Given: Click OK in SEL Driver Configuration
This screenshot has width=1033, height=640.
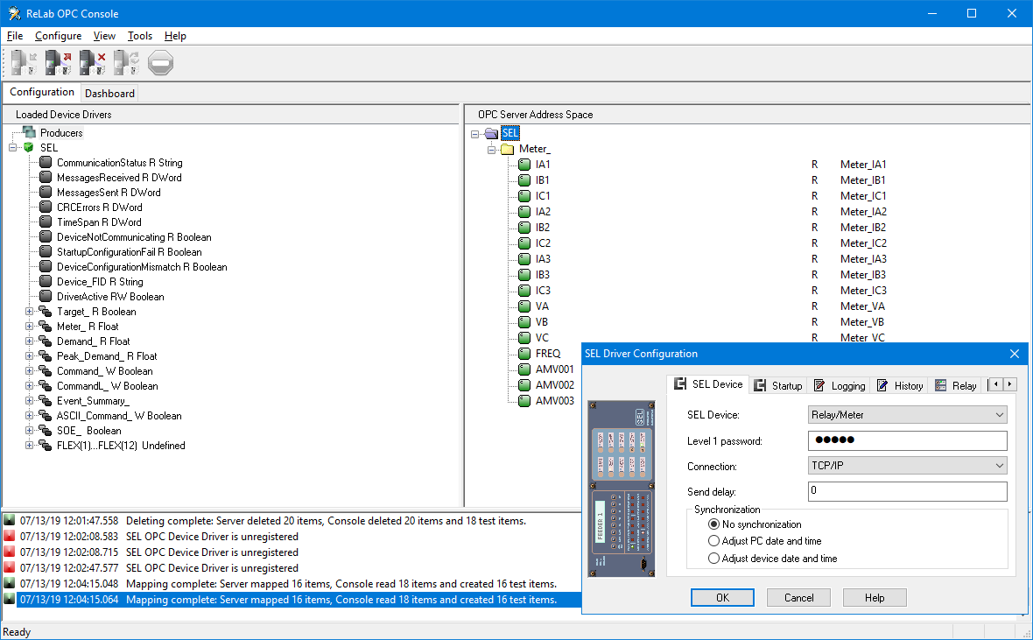Looking at the screenshot, I should point(722,598).
